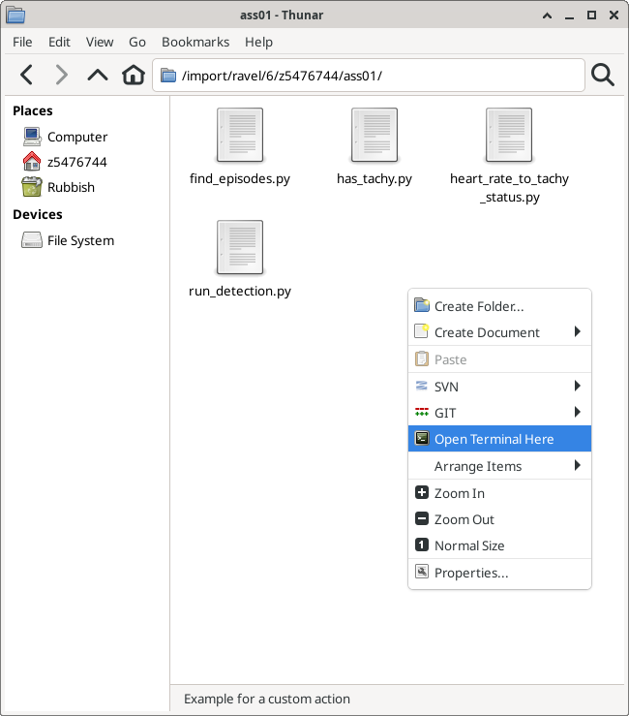Maximize the Thunar window
629x716 pixels.
(591, 16)
